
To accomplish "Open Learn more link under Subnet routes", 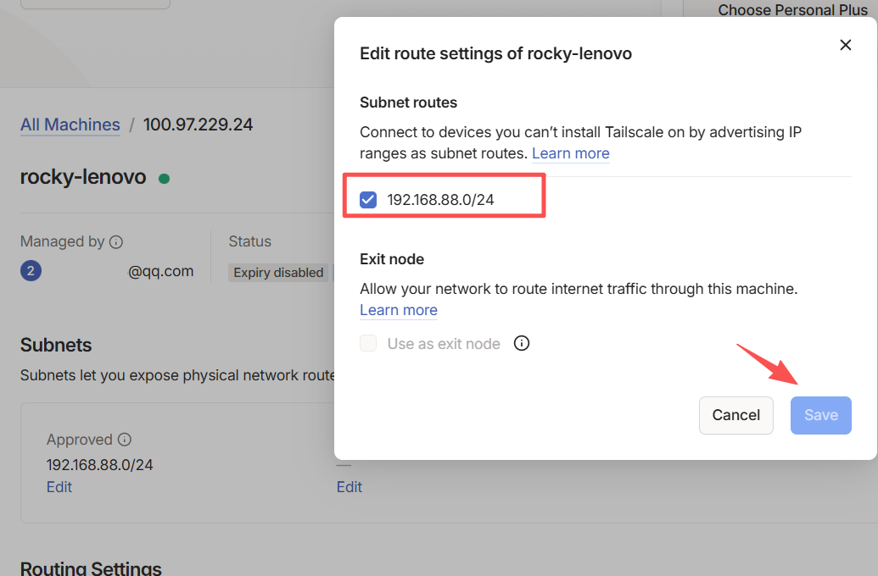I will click(x=570, y=153).
